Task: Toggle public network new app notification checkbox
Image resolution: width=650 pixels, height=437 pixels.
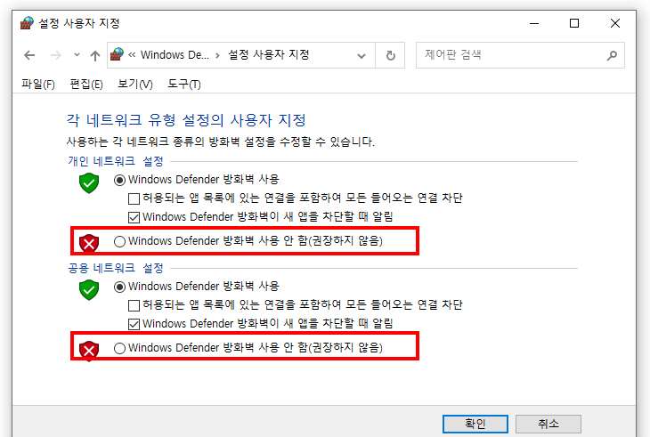Action: click(134, 324)
